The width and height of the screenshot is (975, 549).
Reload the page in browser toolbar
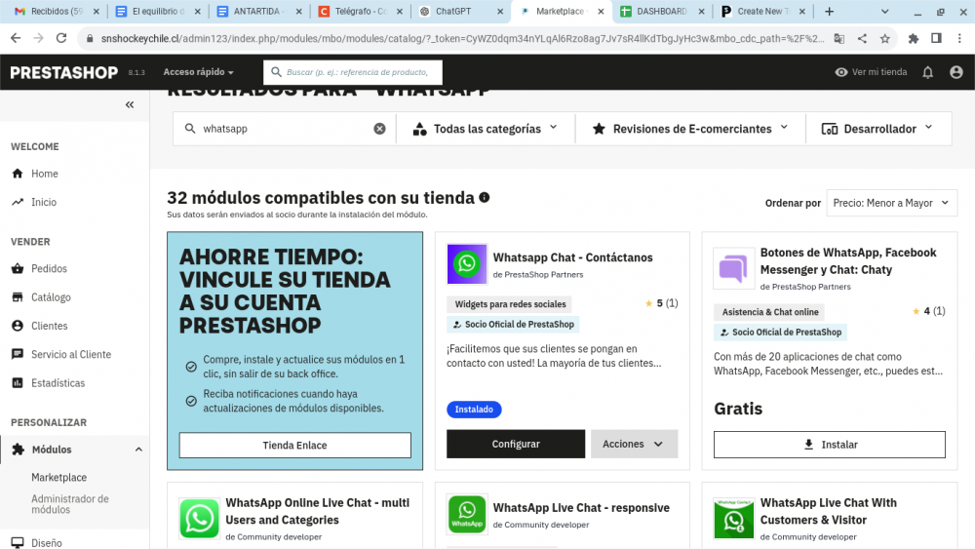[x=60, y=39]
